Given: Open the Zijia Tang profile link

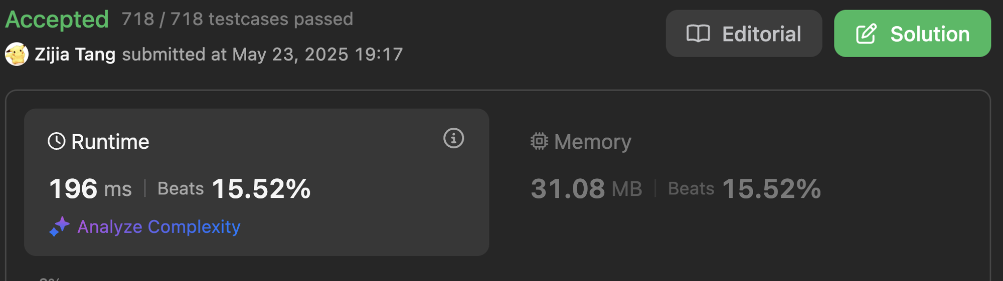Looking at the screenshot, I should tap(75, 54).
